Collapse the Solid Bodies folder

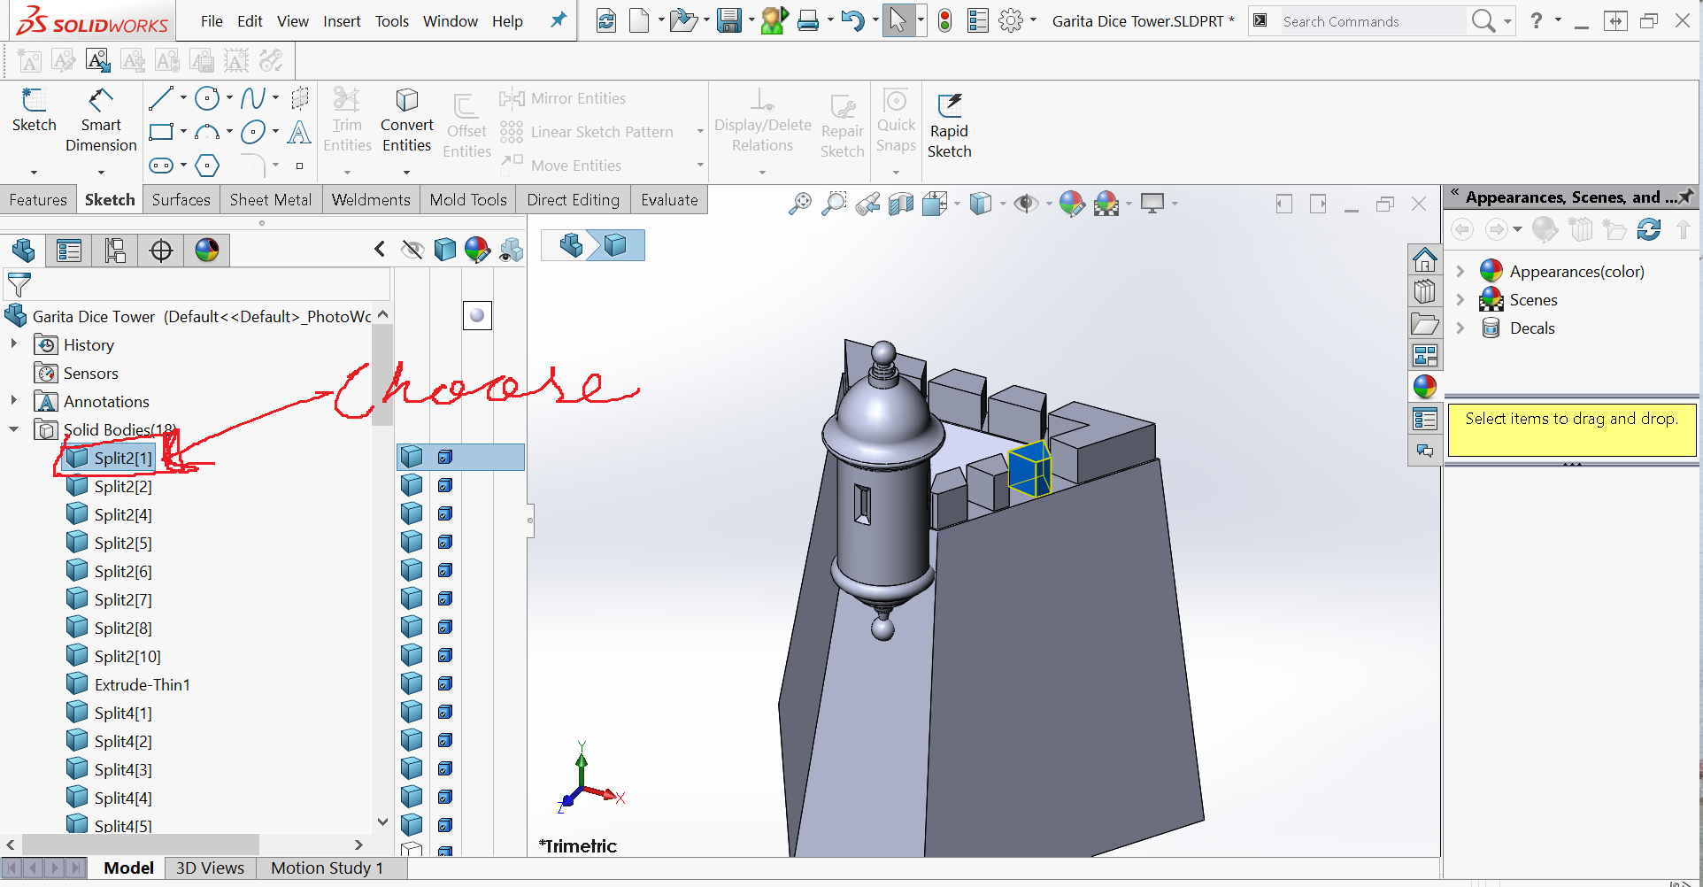point(14,429)
